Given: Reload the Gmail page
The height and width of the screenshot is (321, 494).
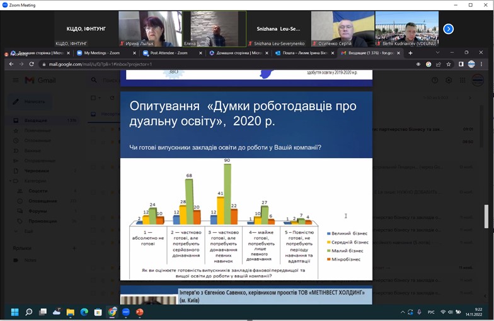Looking at the screenshot, I should (x=32, y=64).
